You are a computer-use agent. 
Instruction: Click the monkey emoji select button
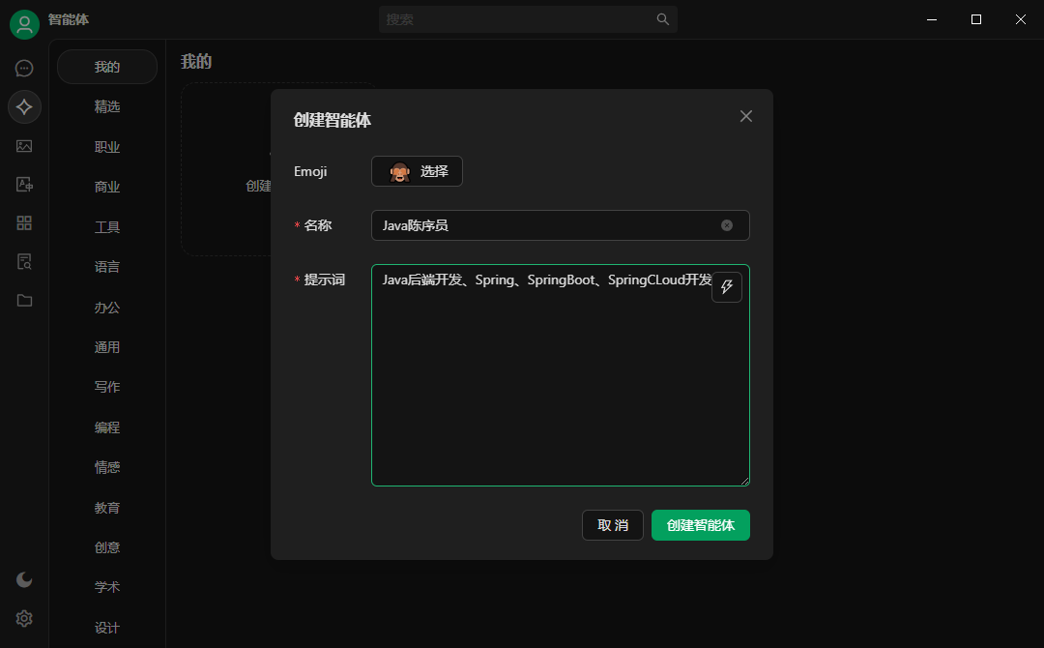[417, 171]
